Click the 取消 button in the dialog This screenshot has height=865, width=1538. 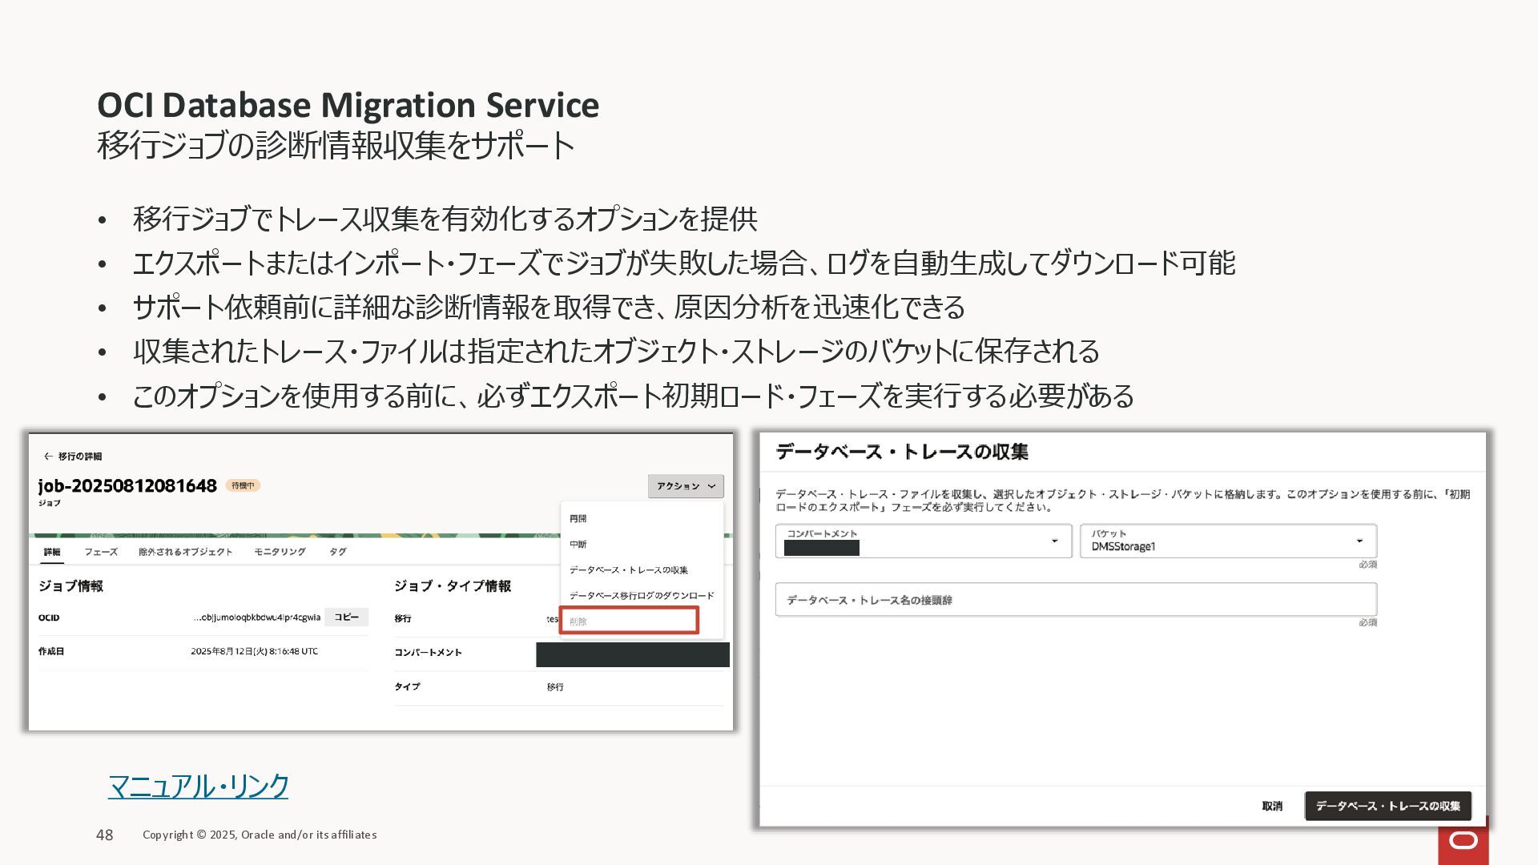click(x=1272, y=807)
